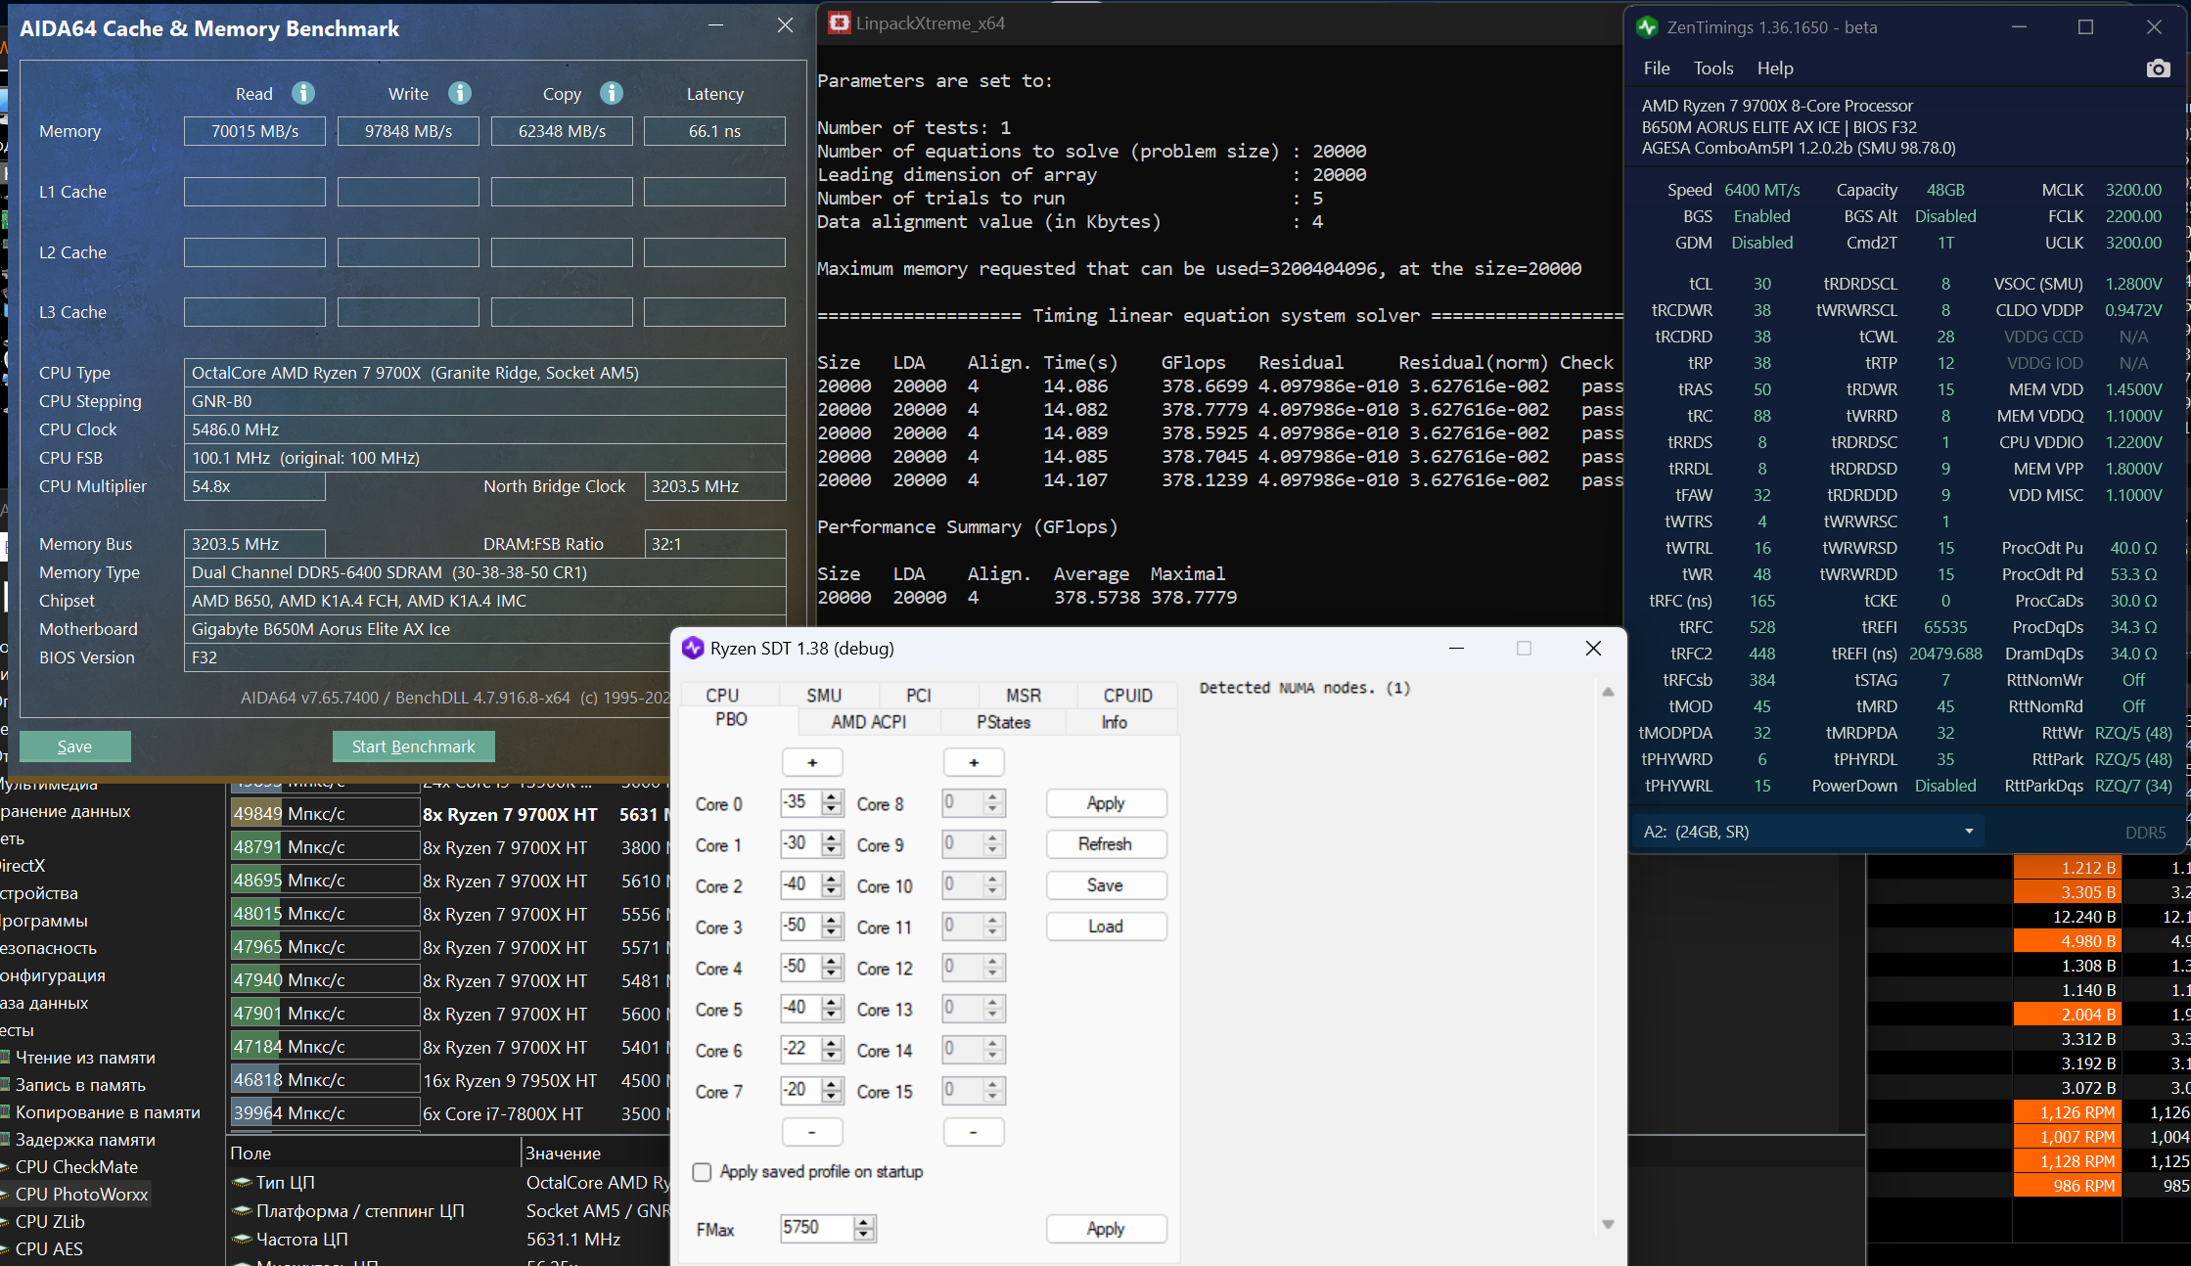Click the plus button above Core 0
The height and width of the screenshot is (1266, 2191).
[x=811, y=762]
